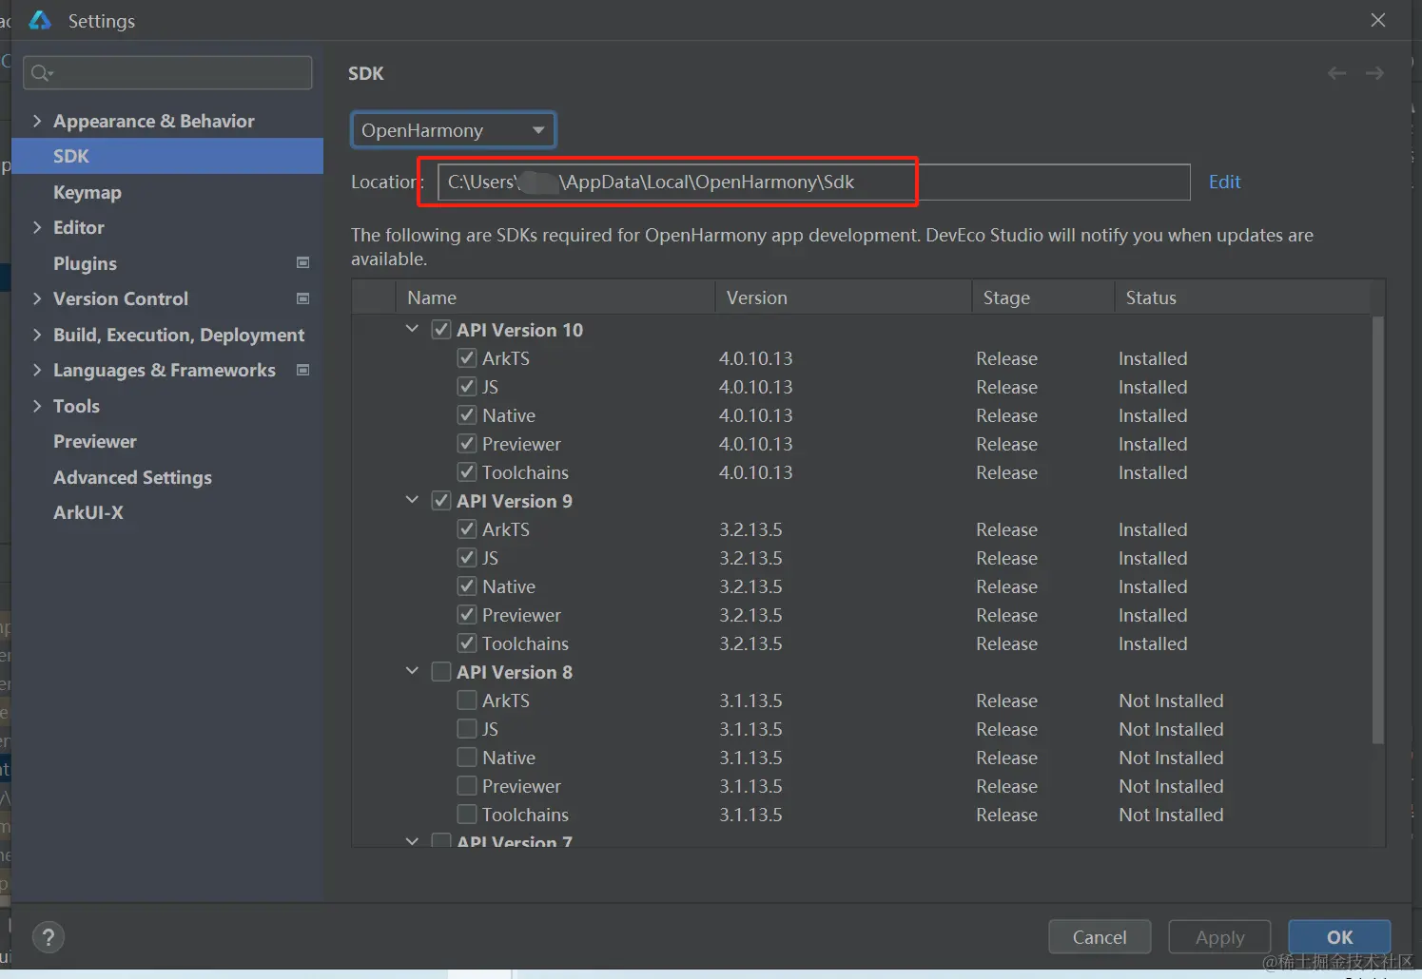The width and height of the screenshot is (1422, 979).
Task: Open the OpenHarmony SDK type dropdown
Action: pyautogui.click(x=454, y=130)
